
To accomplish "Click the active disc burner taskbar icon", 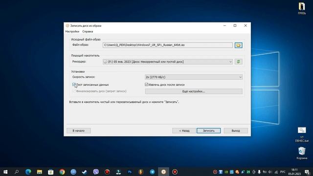I will (x=163, y=172).
